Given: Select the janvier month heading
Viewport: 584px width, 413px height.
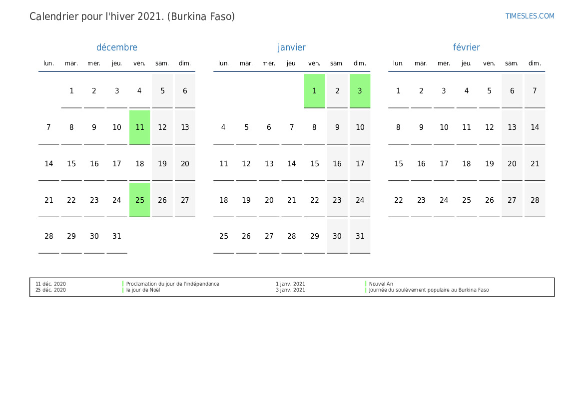Looking at the screenshot, I should pyautogui.click(x=292, y=47).
